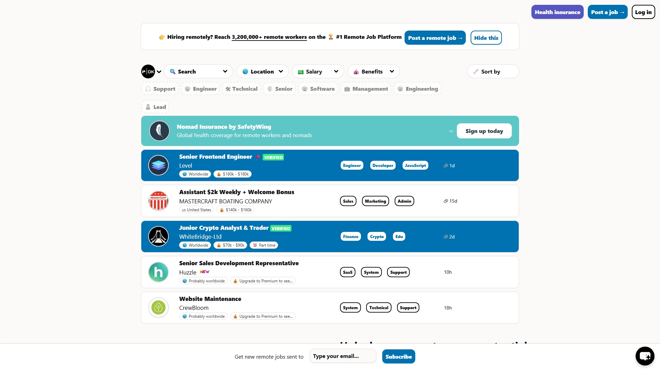
Task: Open the Sort by menu
Action: pos(493,71)
